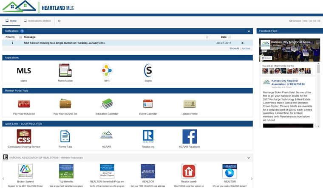The height and width of the screenshot is (188, 323).
Task: Click the Session Time indicator
Action: pos(305,21)
